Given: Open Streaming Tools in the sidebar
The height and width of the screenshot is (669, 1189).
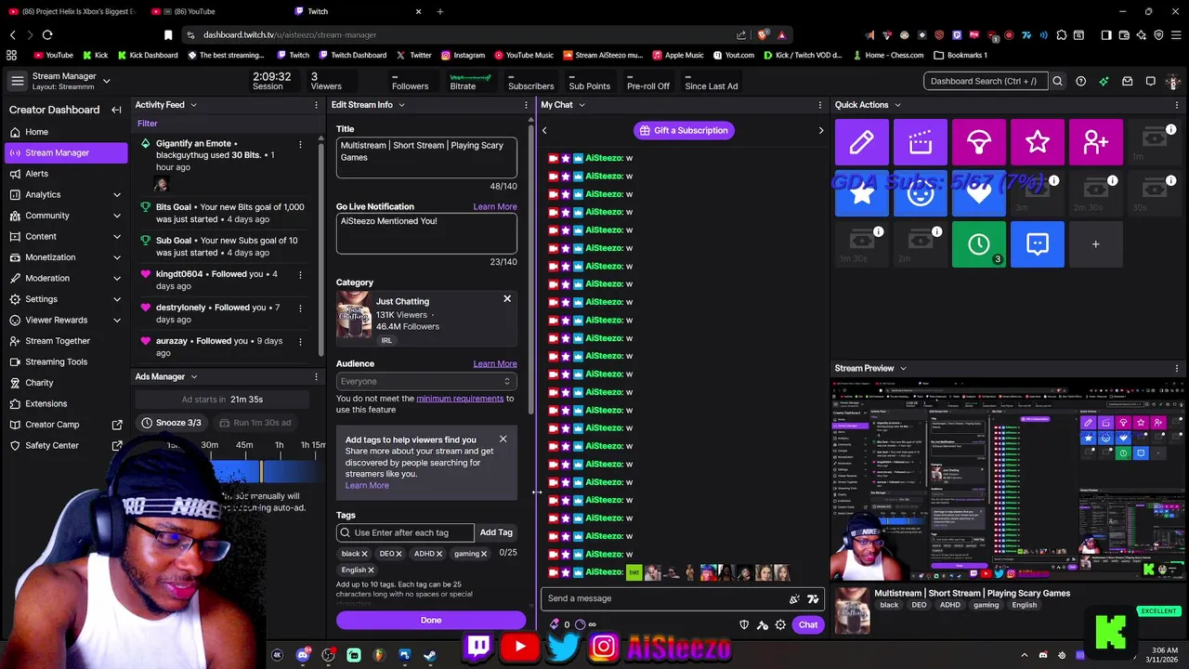Looking at the screenshot, I should pos(66,362).
